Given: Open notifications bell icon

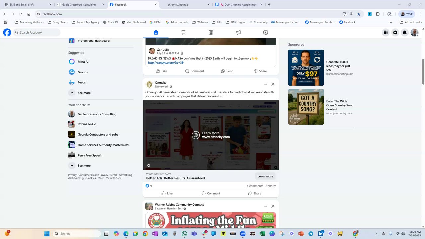Looking at the screenshot, I should click(x=405, y=32).
